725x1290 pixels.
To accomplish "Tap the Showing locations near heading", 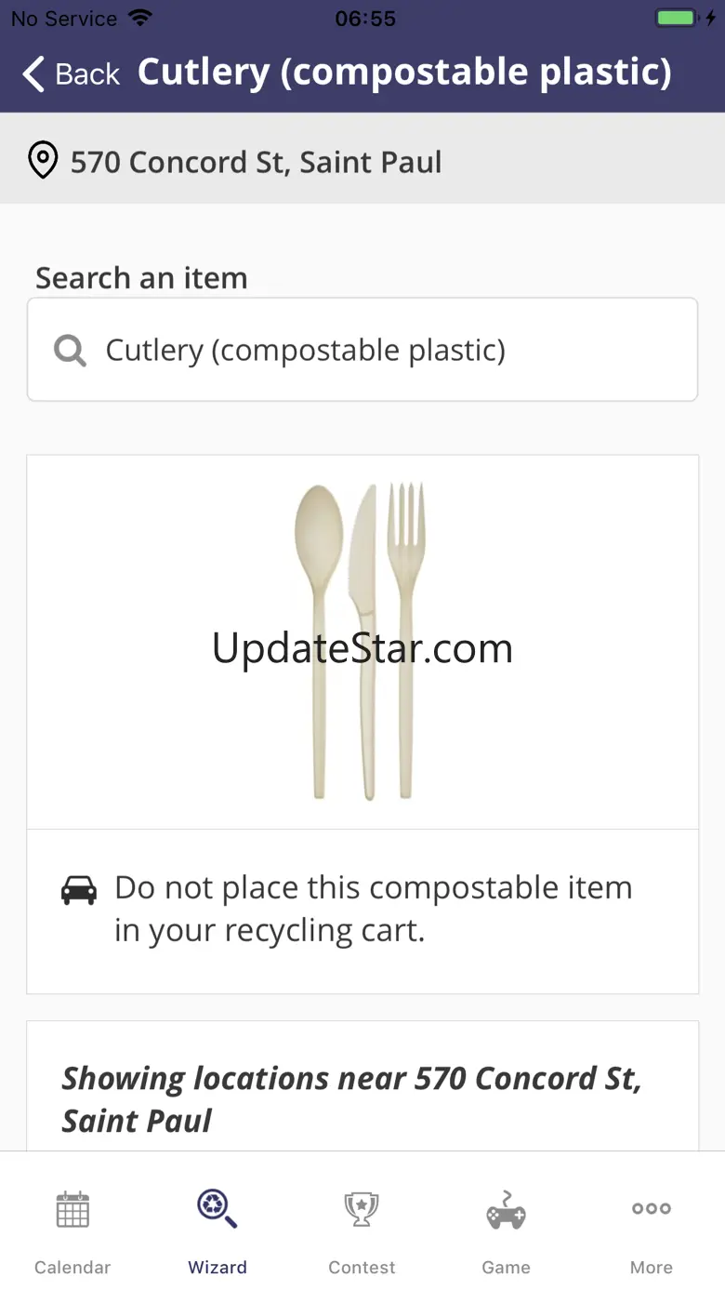I will pos(351,1099).
